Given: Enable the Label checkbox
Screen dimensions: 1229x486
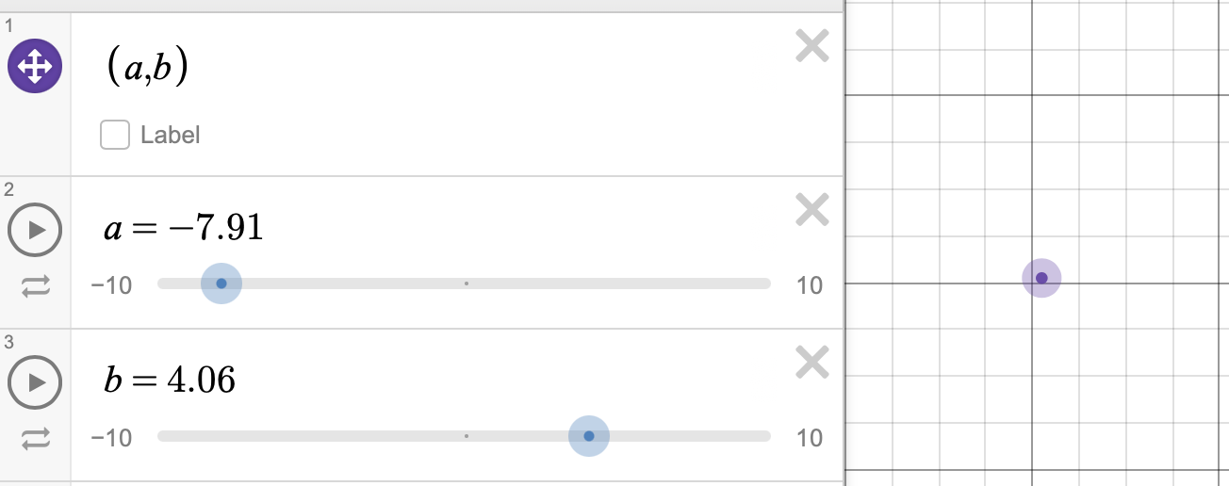Looking at the screenshot, I should coord(115,135).
